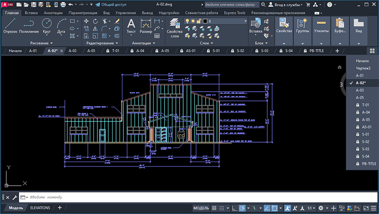Toggle snap mode in status bar

coord(222,208)
